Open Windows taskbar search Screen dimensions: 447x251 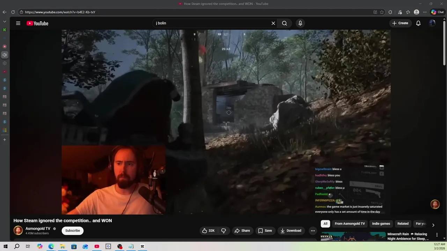(17, 246)
